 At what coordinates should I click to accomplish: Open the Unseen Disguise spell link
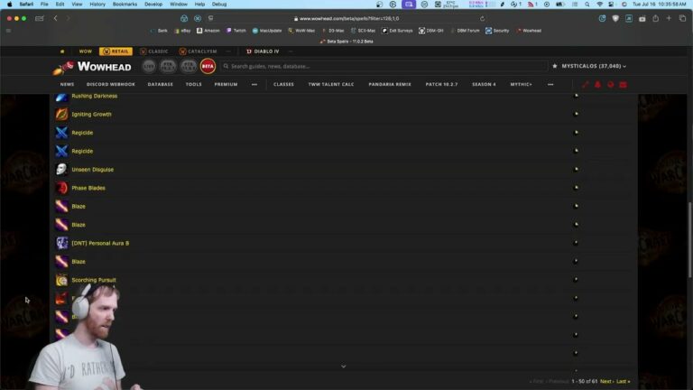92,170
